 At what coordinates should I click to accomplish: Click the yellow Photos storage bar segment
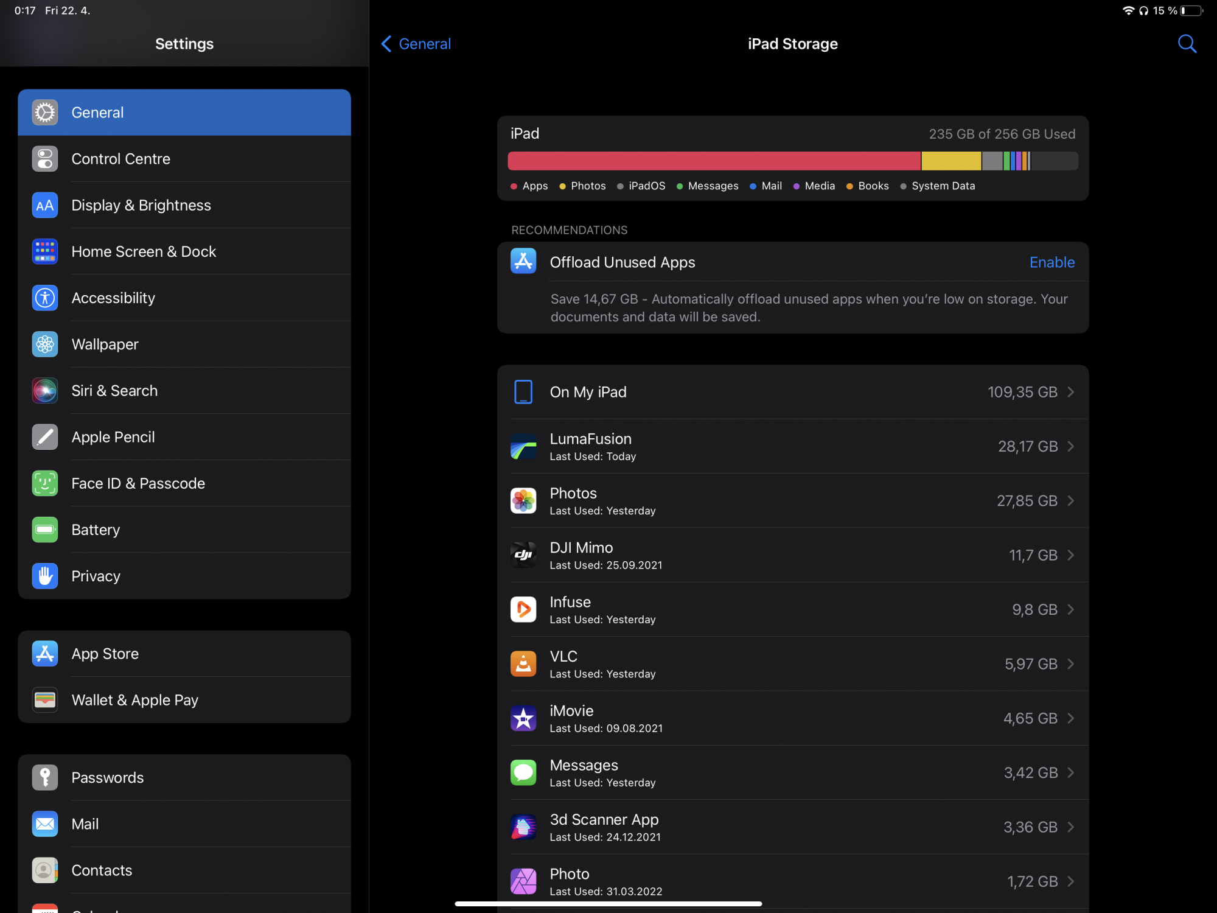[950, 161]
